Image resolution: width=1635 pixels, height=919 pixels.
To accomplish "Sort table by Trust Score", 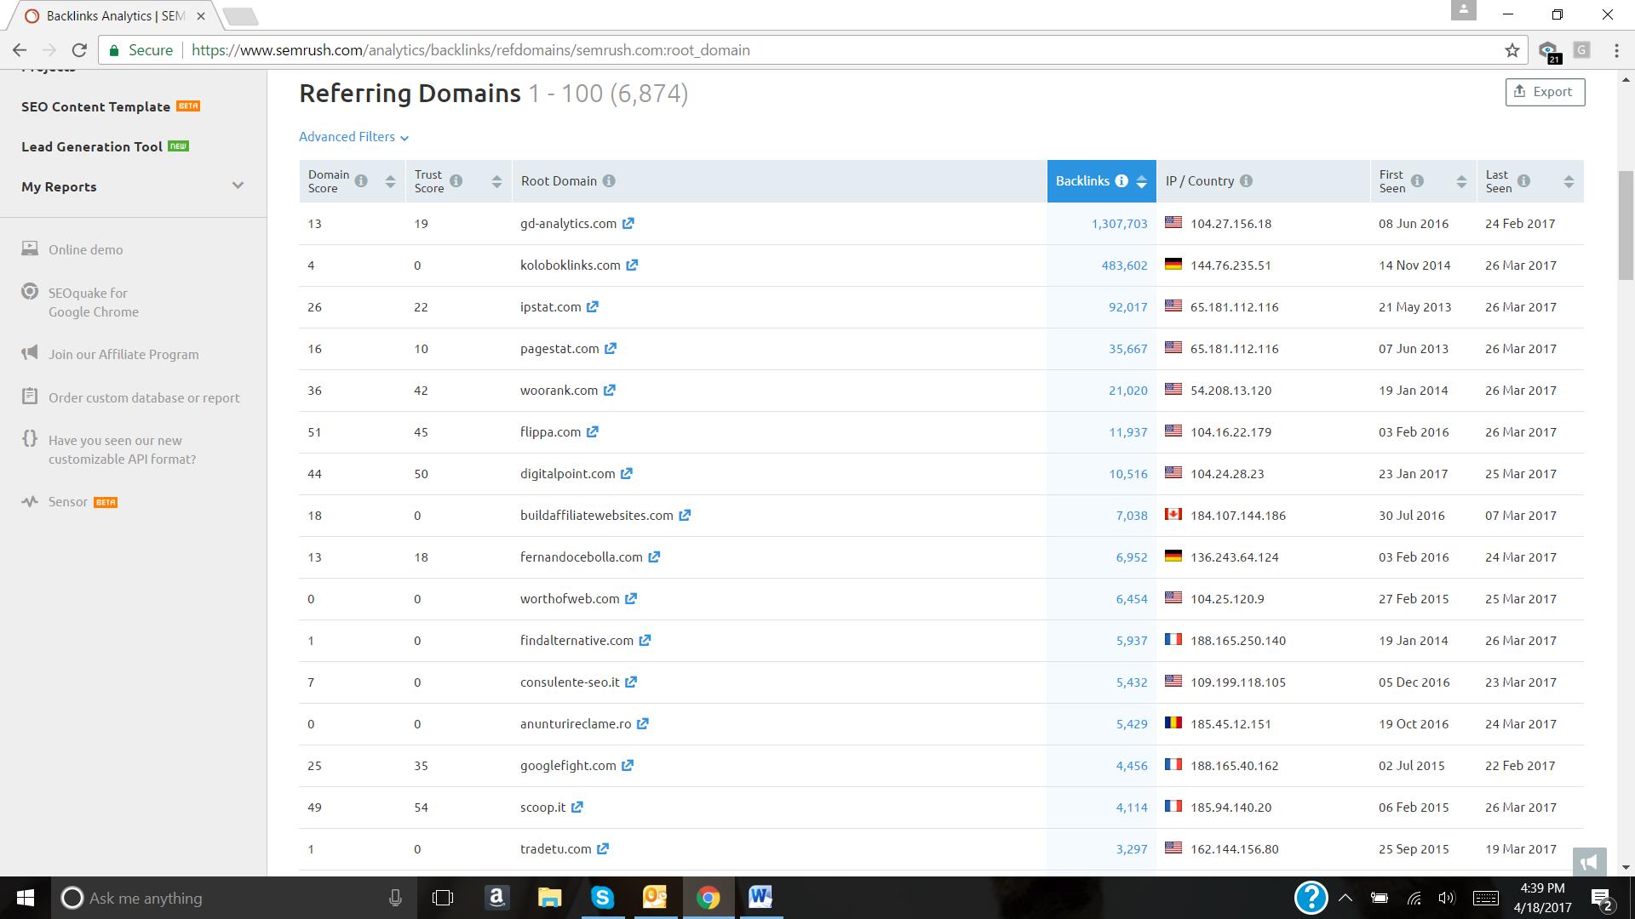I will tap(496, 181).
